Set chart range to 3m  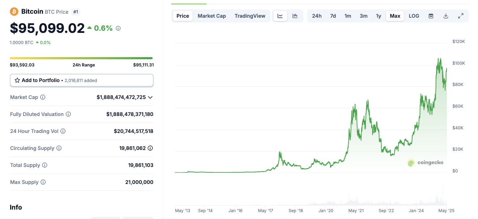click(x=364, y=16)
